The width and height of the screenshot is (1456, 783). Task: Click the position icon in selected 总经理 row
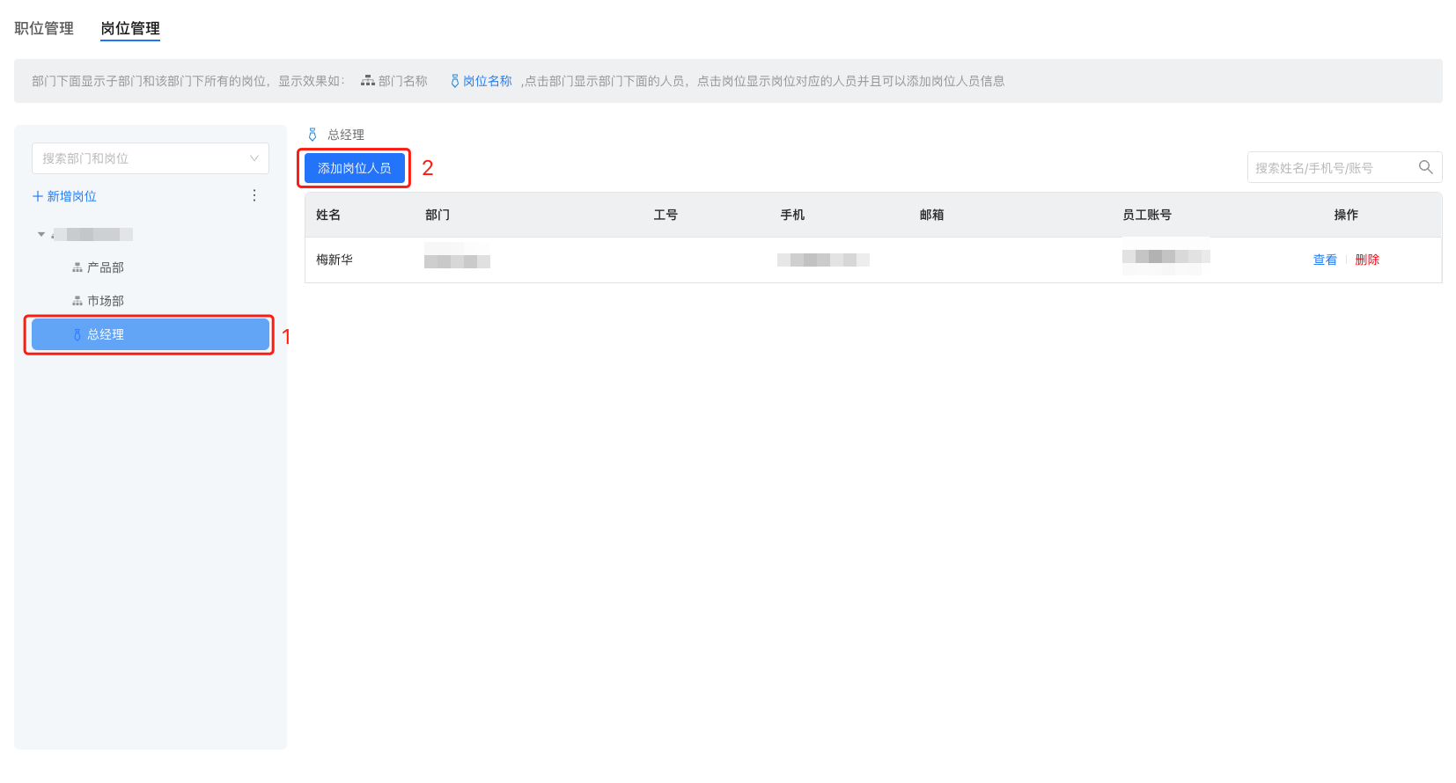click(x=77, y=334)
